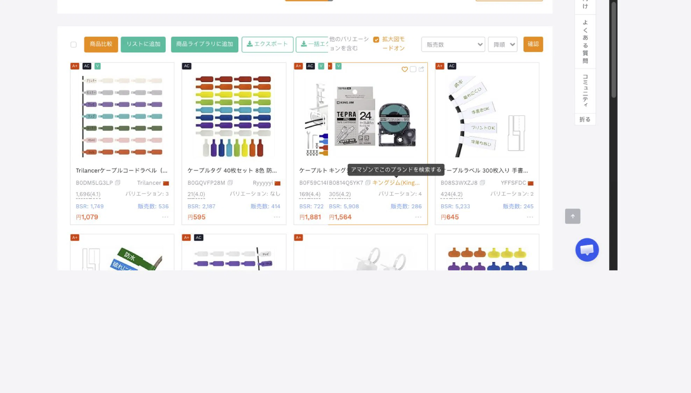Image resolution: width=691 pixels, height=393 pixels.
Task: Click the リストに追加 button
Action: (x=143, y=44)
